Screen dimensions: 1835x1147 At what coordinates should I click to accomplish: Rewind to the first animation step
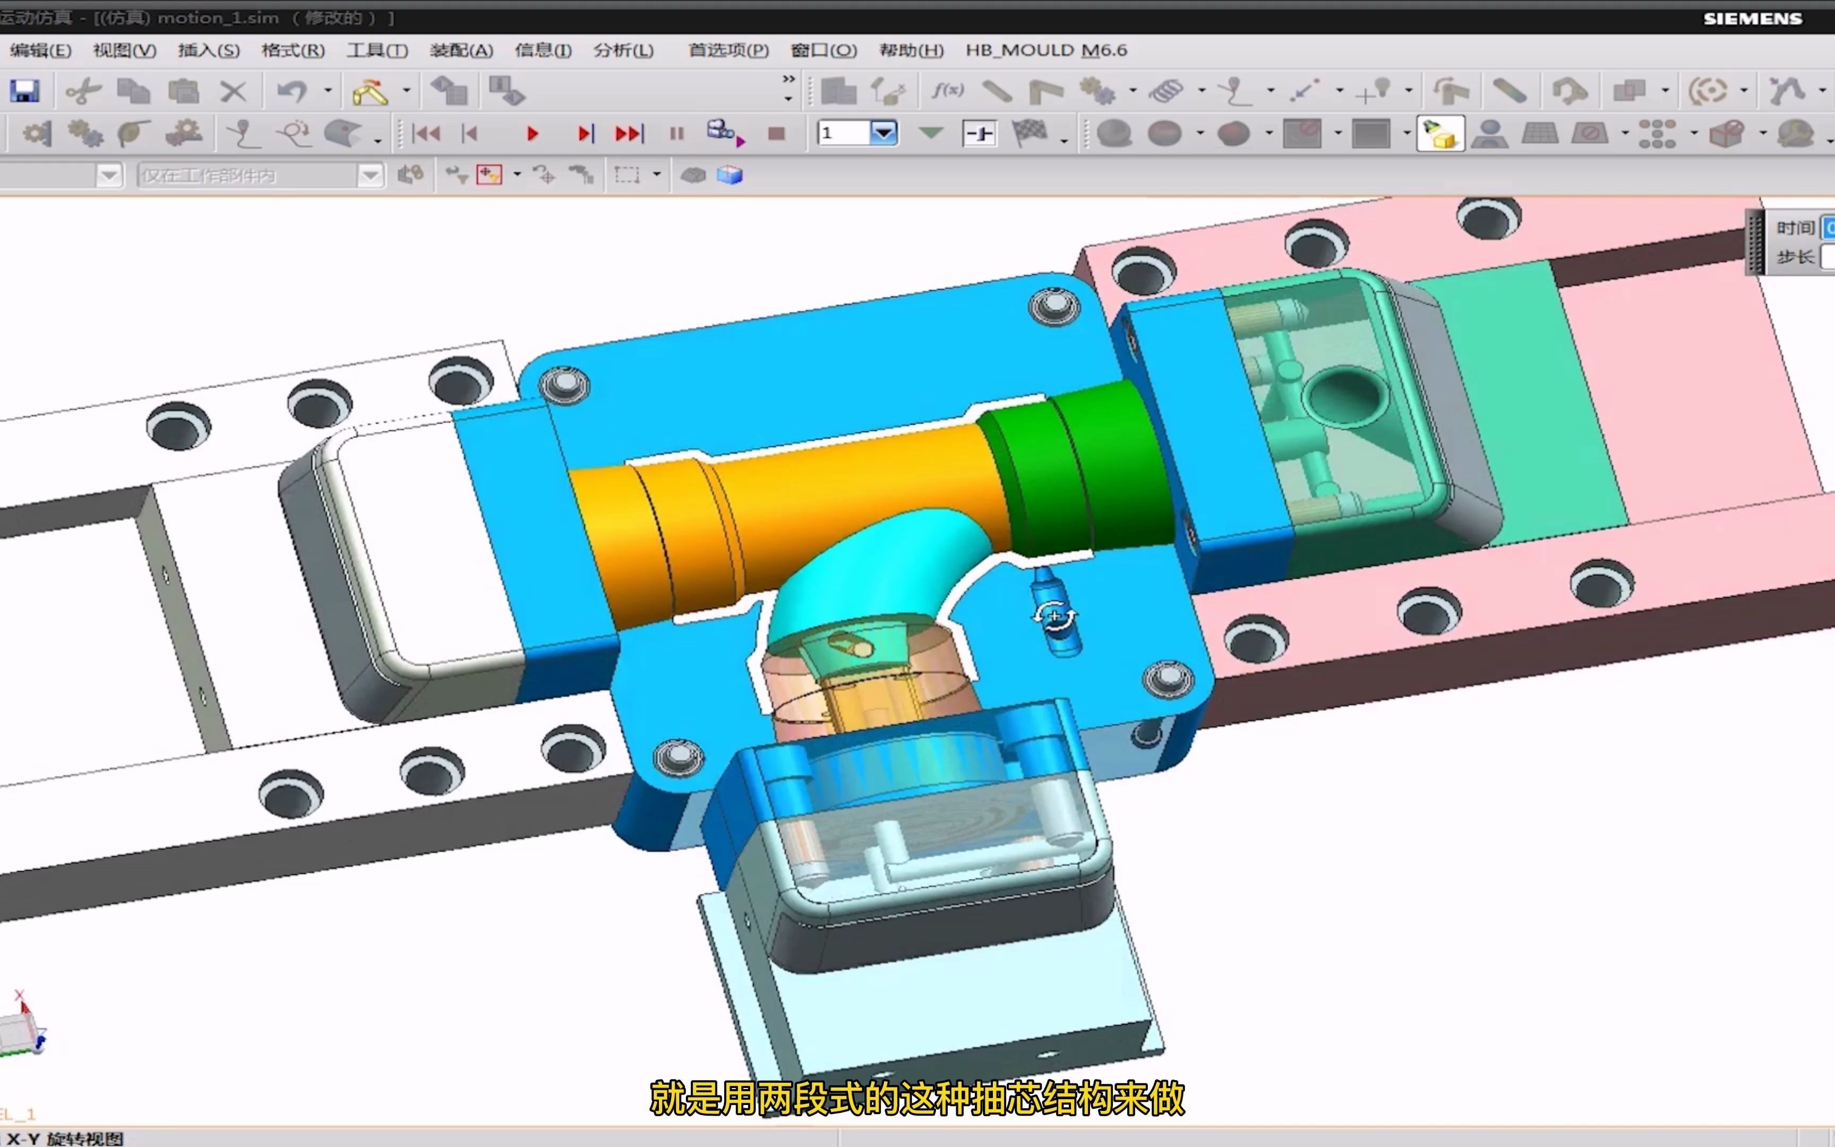tap(425, 134)
